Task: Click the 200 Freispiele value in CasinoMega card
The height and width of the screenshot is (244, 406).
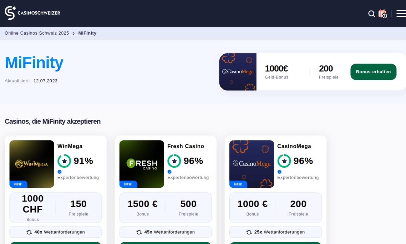Action: click(x=298, y=204)
